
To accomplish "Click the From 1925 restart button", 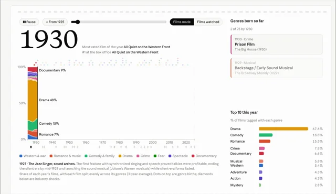I will click(55, 22).
